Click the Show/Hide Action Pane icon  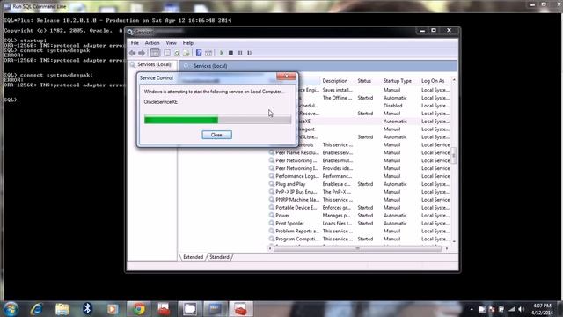pos(208,53)
